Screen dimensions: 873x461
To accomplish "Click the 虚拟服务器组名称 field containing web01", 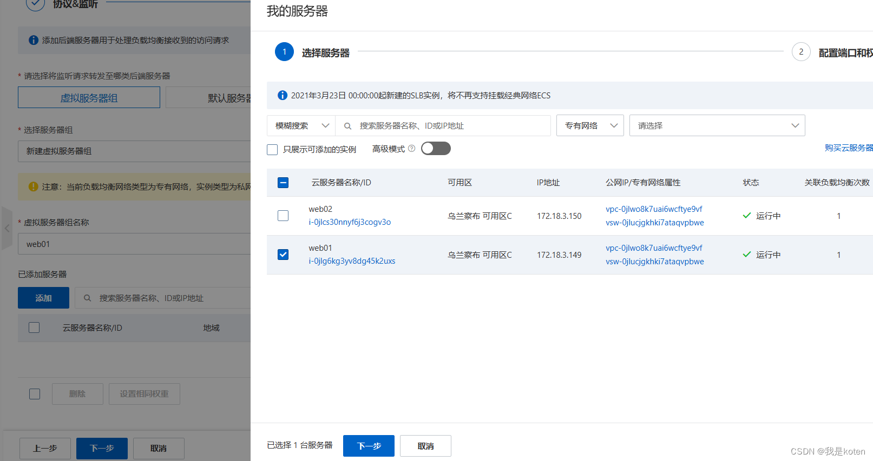I will pos(134,244).
